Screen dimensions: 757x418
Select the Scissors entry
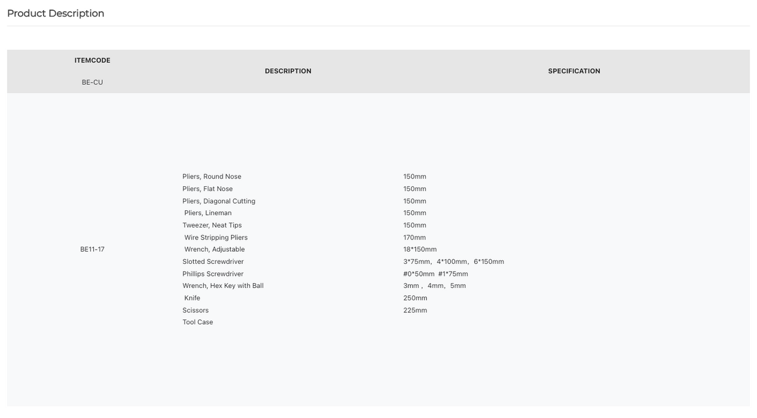point(196,311)
